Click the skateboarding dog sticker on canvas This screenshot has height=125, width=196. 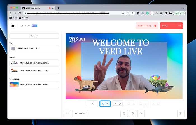pyautogui.click(x=85, y=84)
